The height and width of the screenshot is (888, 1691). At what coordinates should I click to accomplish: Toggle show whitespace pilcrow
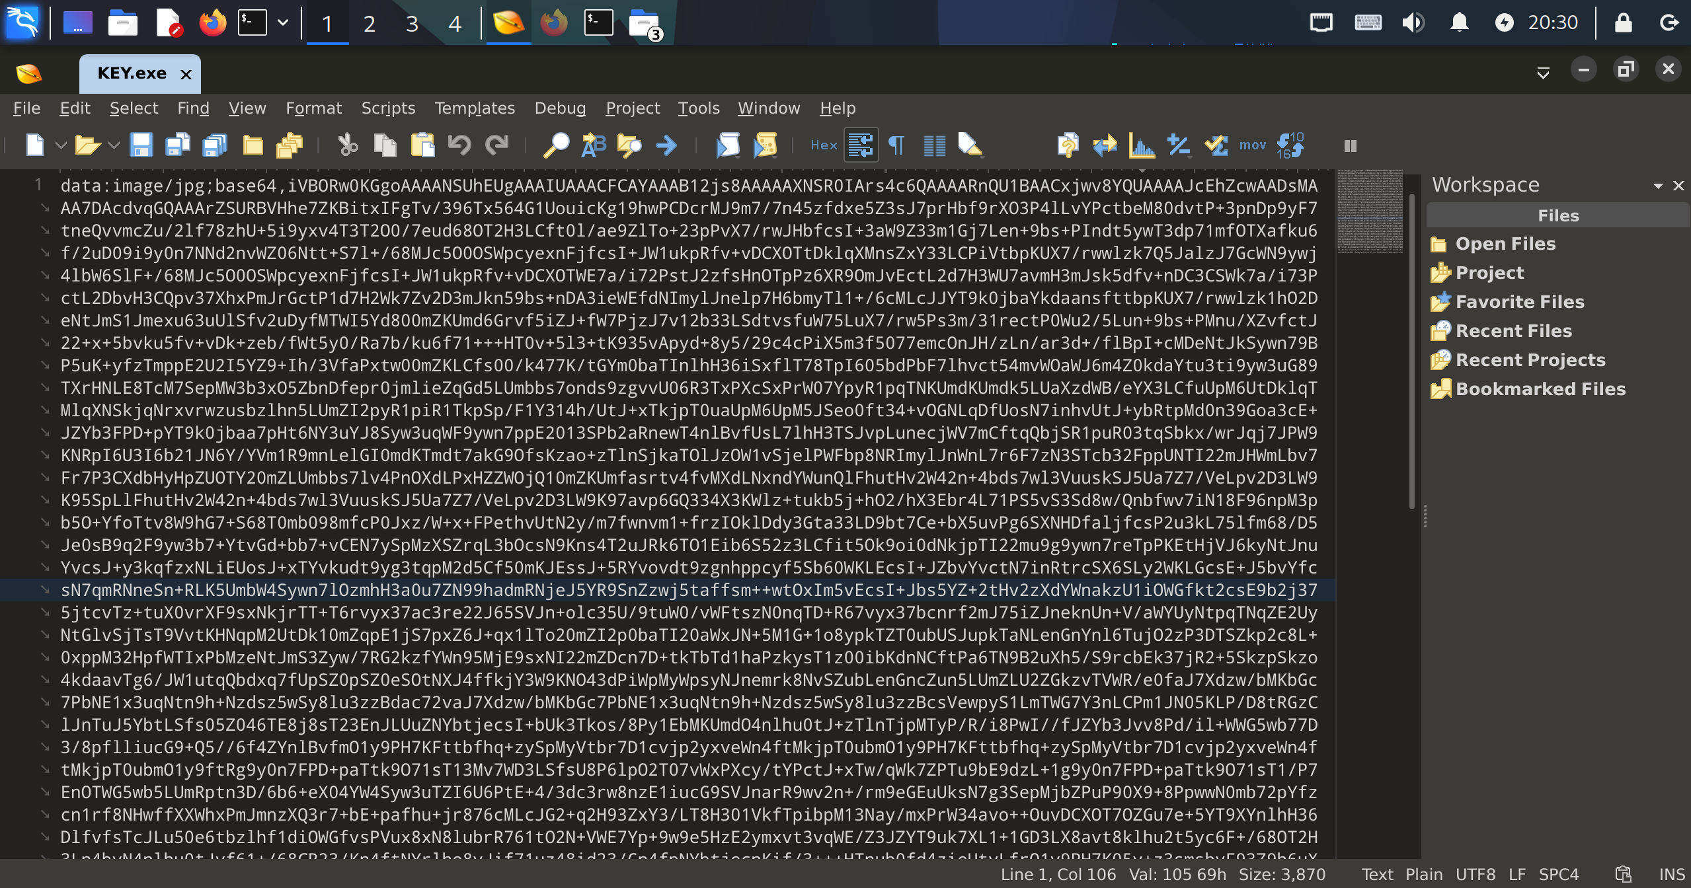[x=897, y=145]
